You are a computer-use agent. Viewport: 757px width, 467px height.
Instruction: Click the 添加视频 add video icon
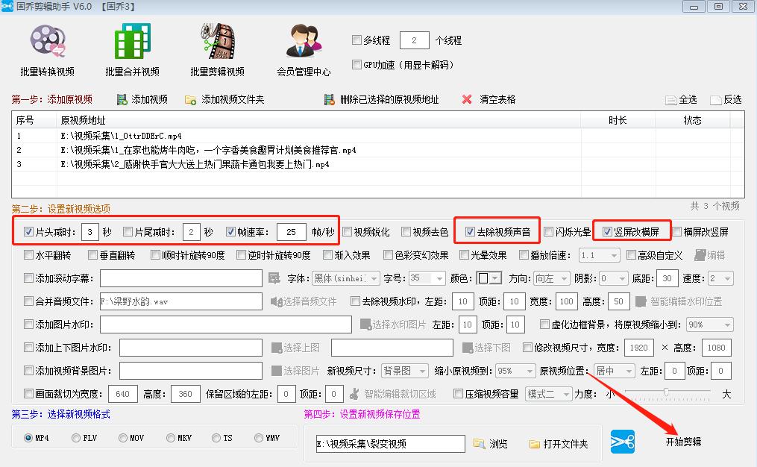[x=122, y=99]
